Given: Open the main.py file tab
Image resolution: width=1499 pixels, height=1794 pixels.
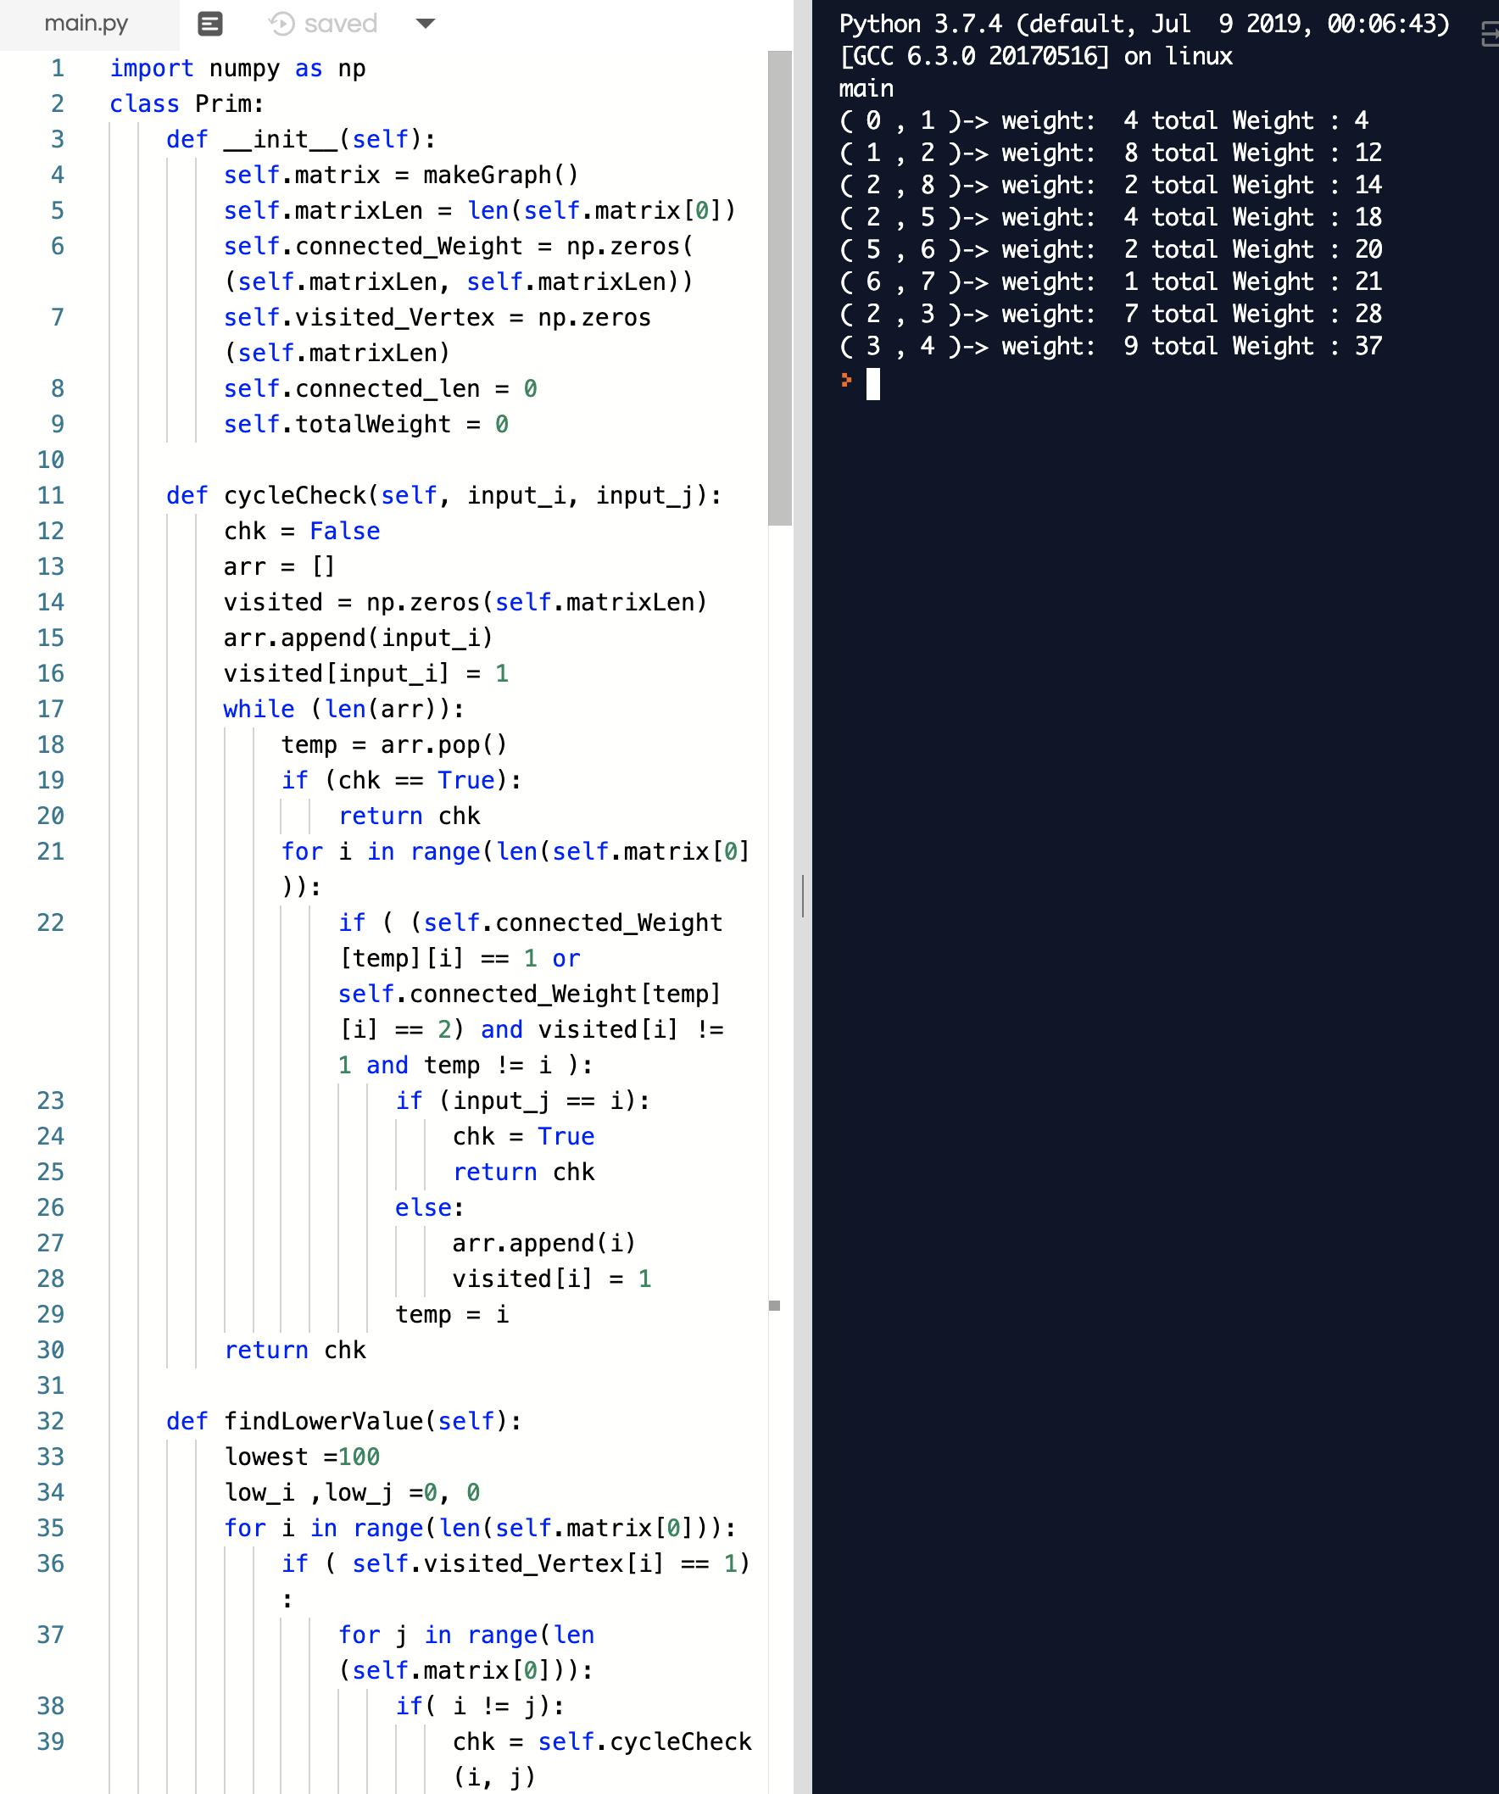Looking at the screenshot, I should 86,24.
